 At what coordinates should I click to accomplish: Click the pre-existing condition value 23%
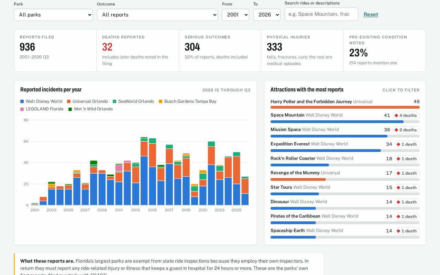359,53
